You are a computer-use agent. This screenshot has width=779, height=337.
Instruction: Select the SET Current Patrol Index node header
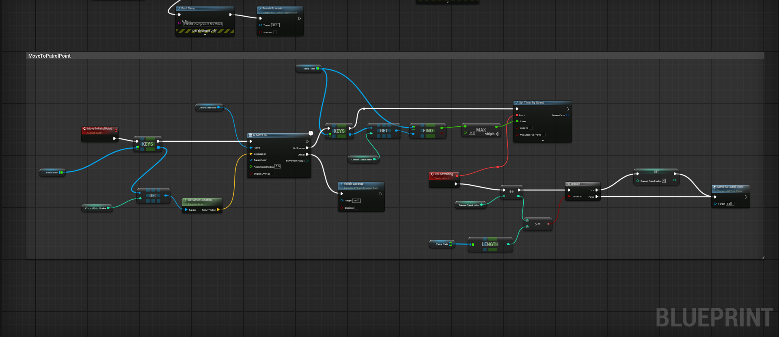click(x=656, y=171)
